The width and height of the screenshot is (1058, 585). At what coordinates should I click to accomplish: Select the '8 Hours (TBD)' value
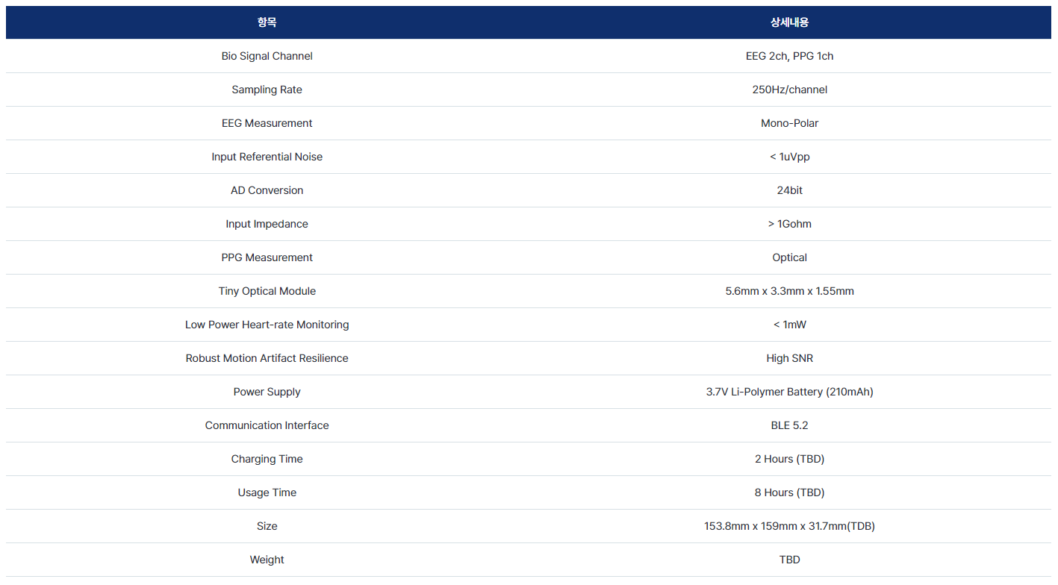pyautogui.click(x=789, y=492)
